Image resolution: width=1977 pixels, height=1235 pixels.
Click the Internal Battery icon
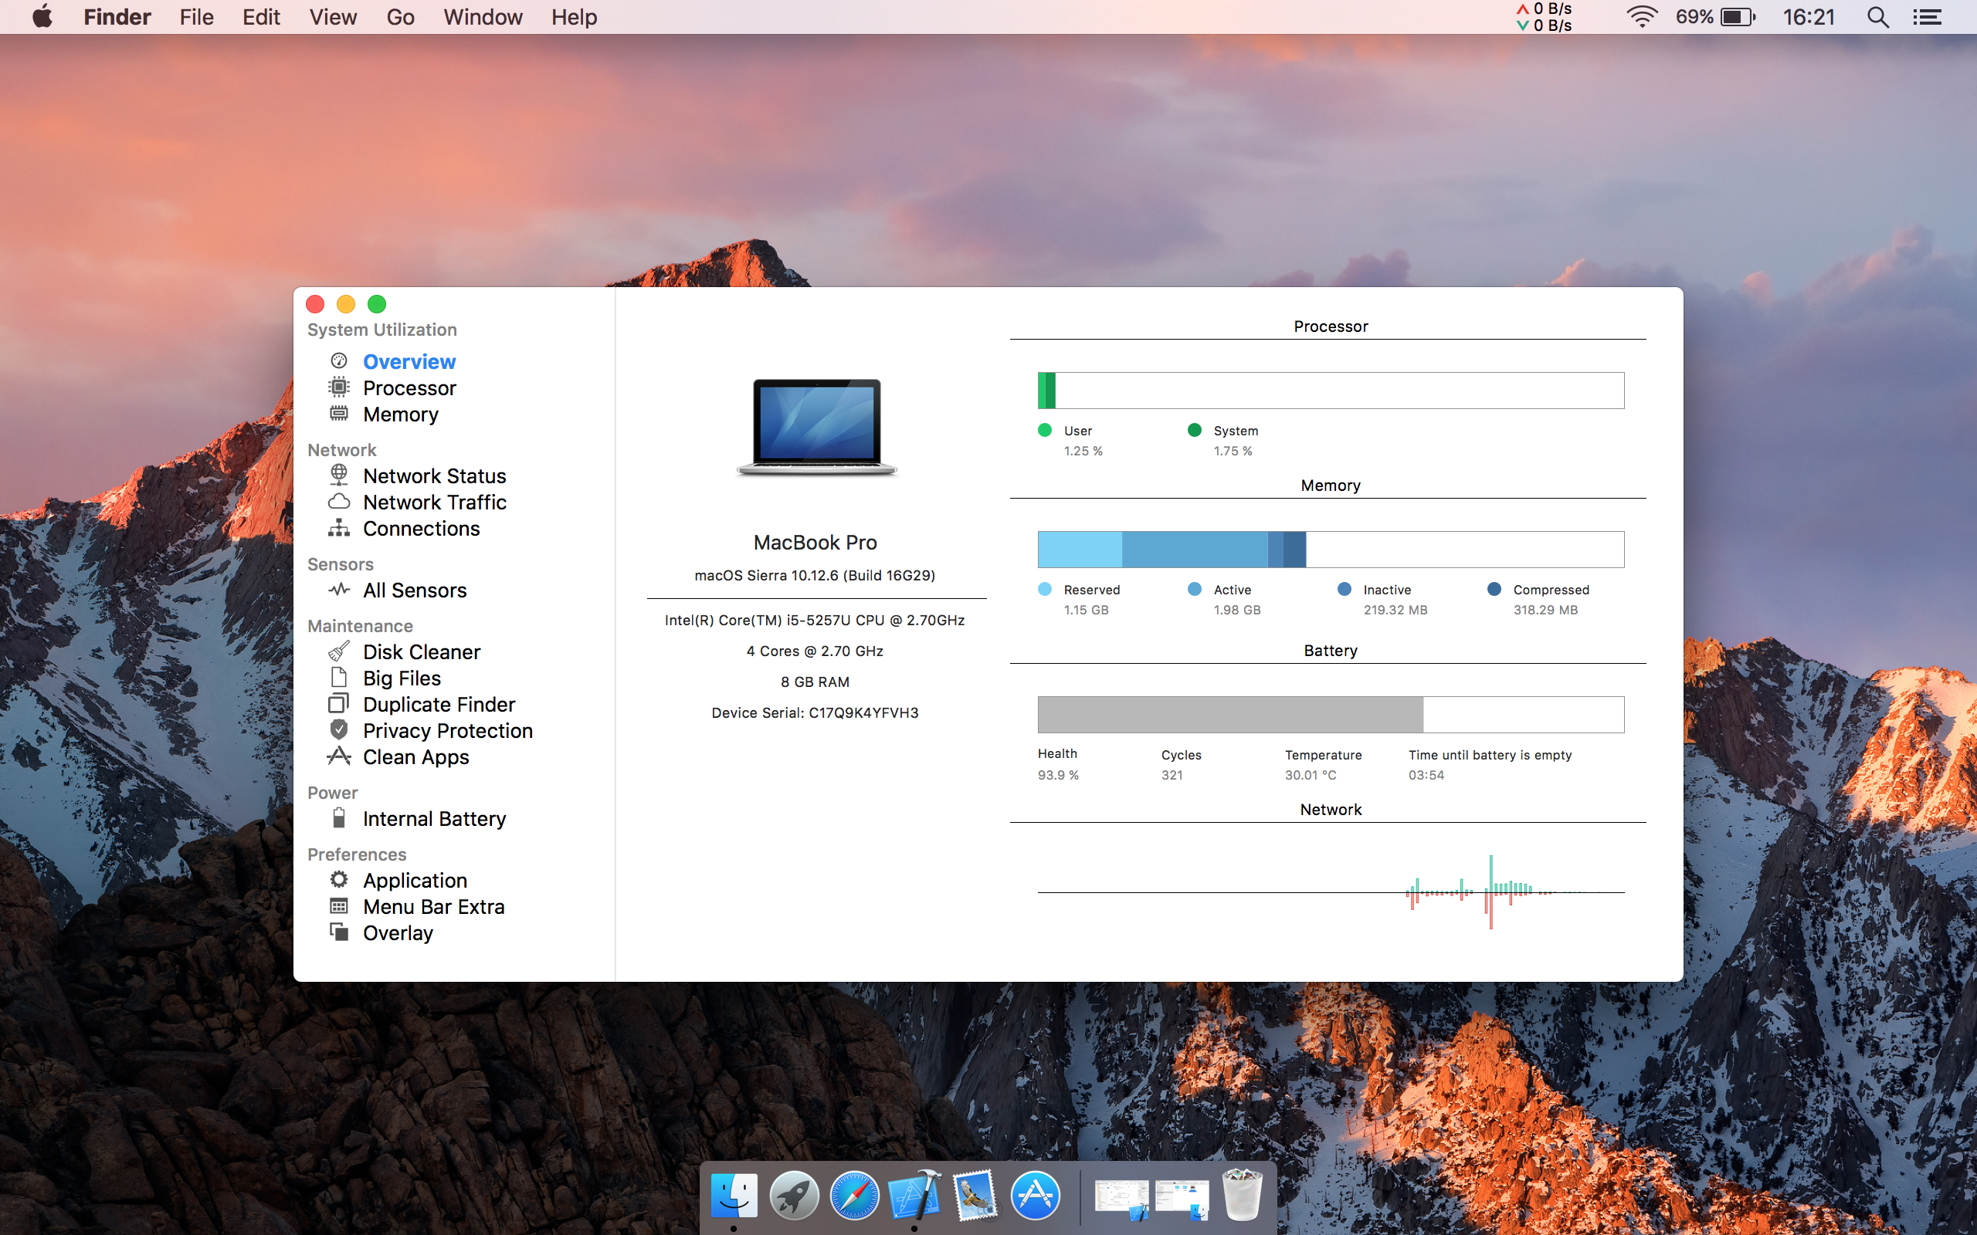click(339, 817)
